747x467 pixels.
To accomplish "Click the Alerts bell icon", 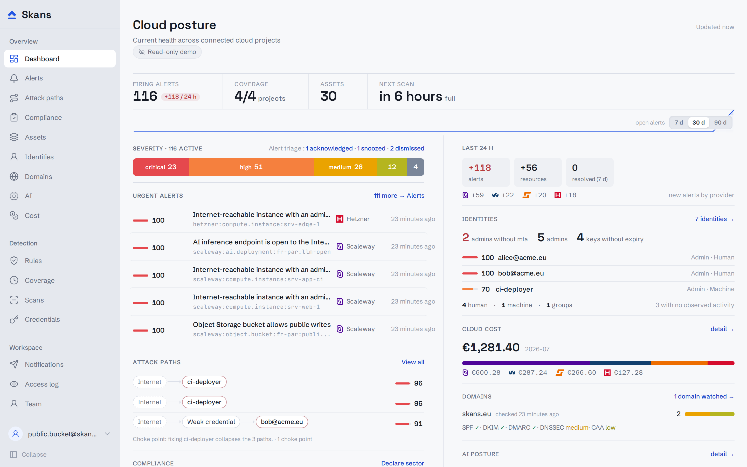I will (14, 78).
